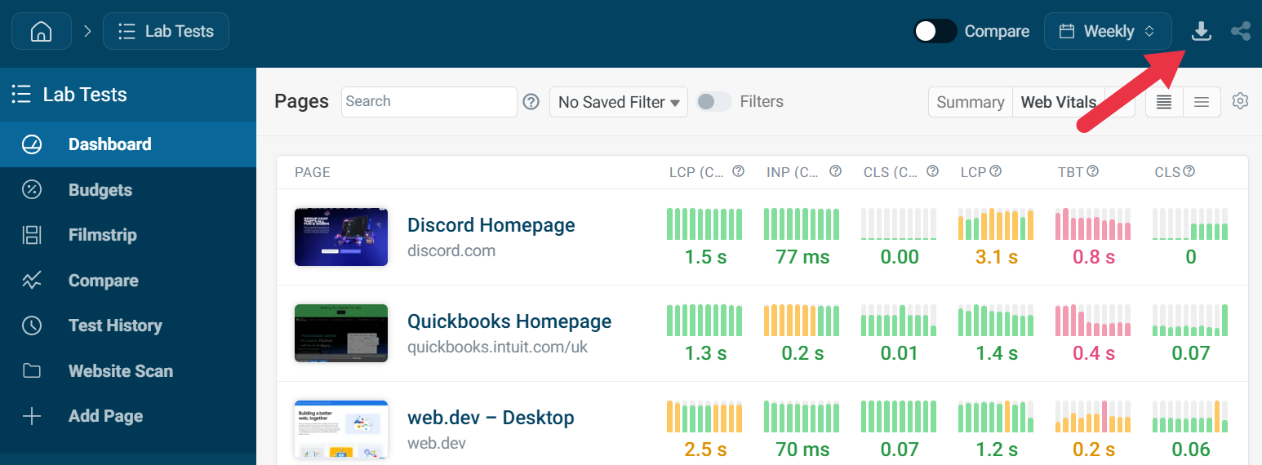
Task: Click the home icon in breadcrumb
Action: tap(41, 31)
